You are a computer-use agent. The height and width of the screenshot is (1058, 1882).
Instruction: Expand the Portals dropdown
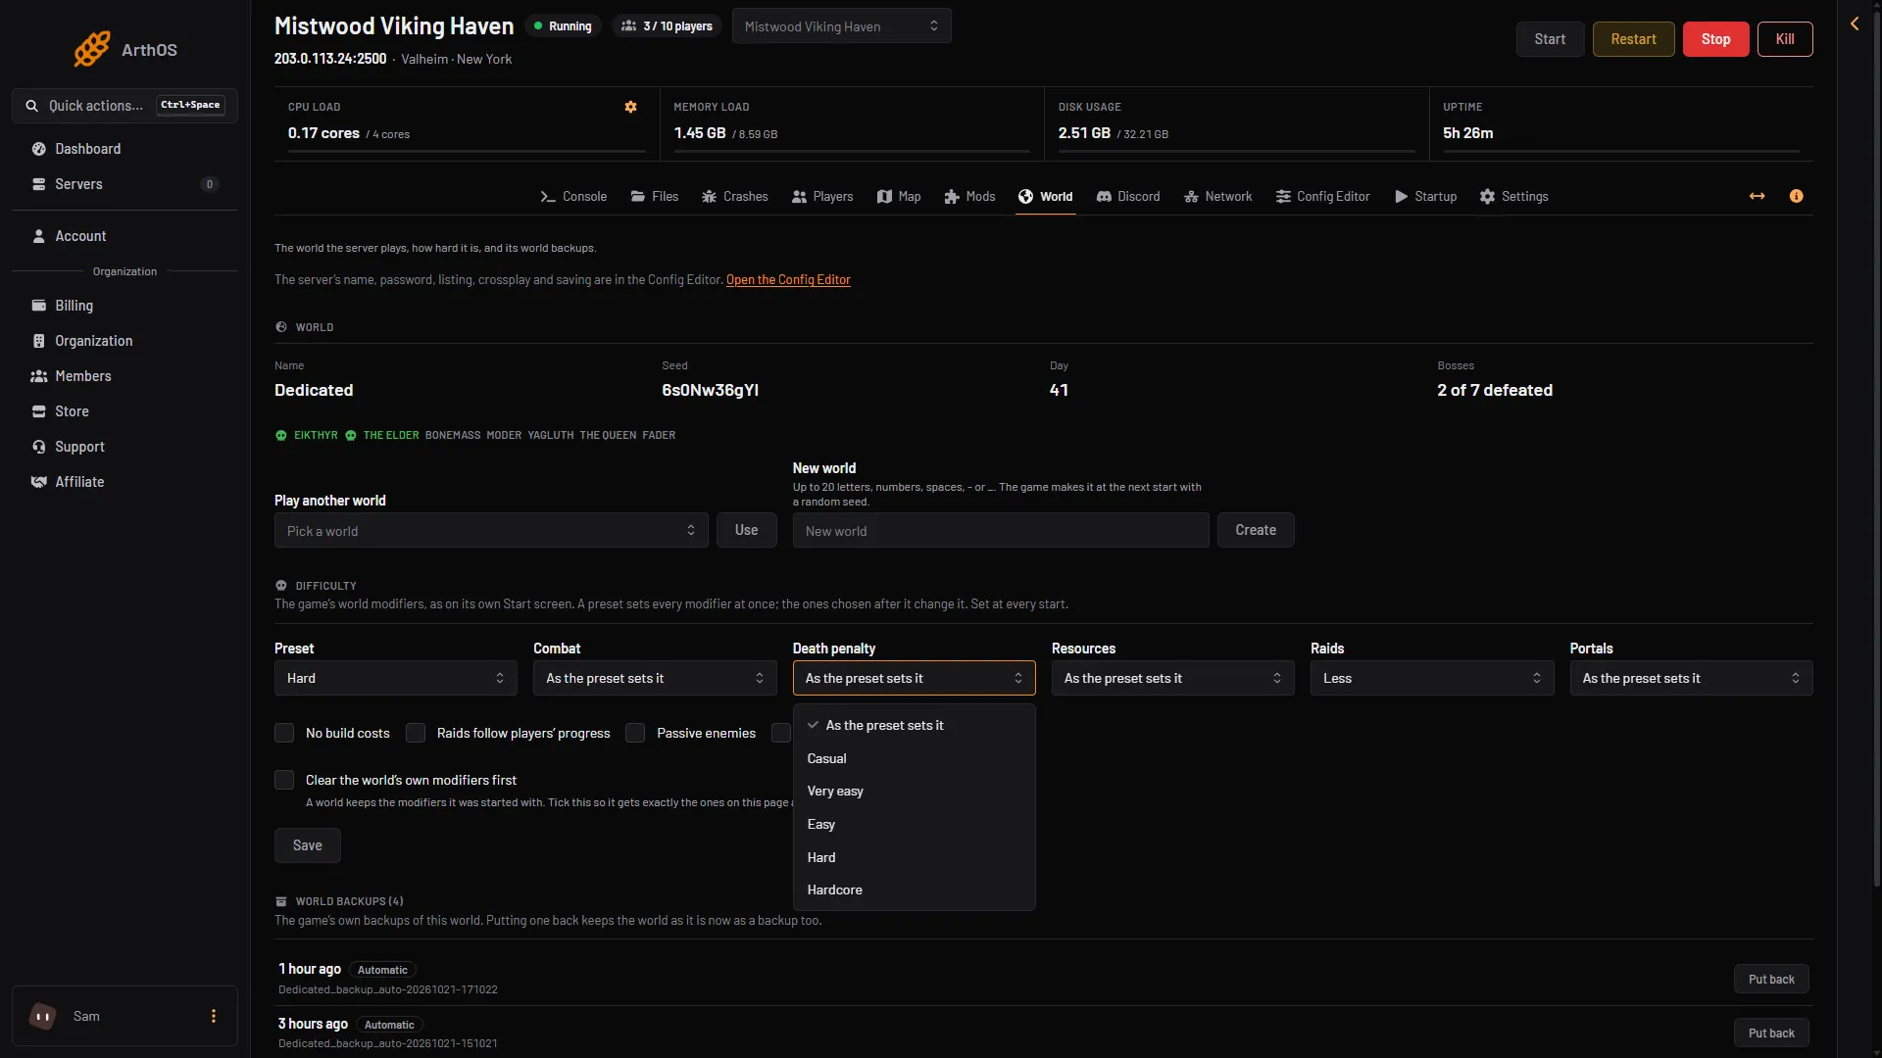click(x=1692, y=678)
